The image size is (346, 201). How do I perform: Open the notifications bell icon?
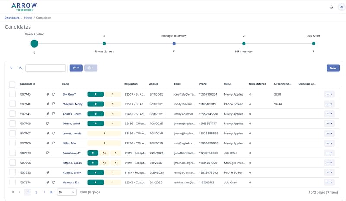coord(331,7)
